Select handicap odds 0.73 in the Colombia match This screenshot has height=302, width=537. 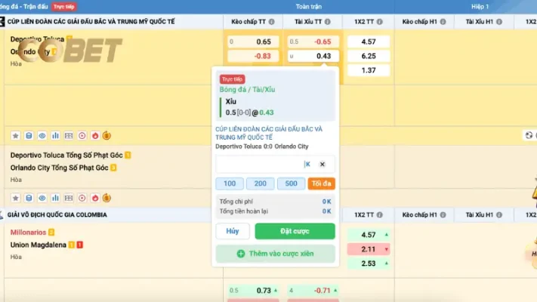[253, 291]
